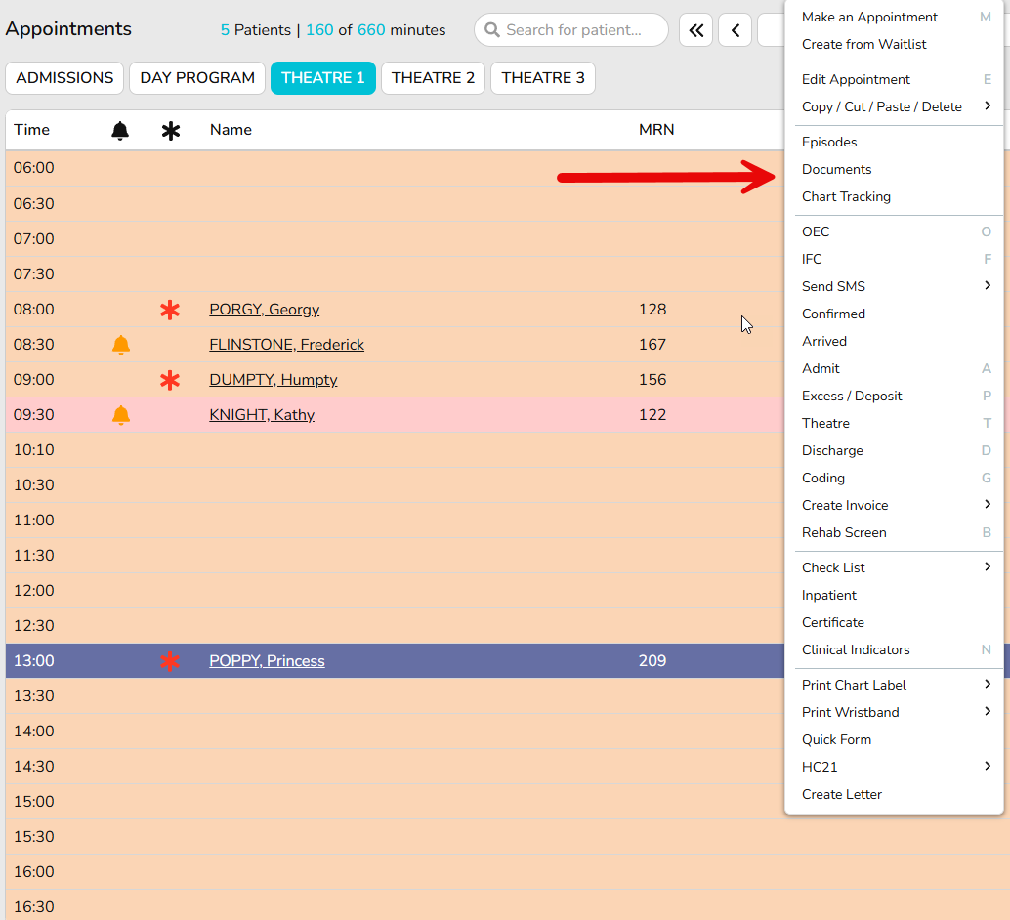Select the empty 11:00 appointment slot
Screen dimensions: 1010x920
tap(391, 521)
